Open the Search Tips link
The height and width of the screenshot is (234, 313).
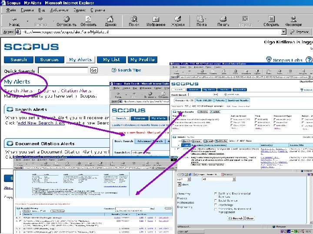pos(130,70)
